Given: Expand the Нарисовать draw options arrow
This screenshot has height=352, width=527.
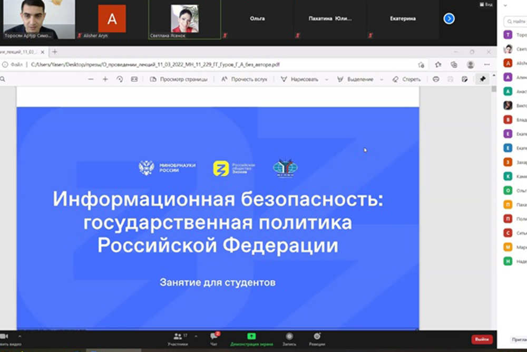Looking at the screenshot, I should coord(326,79).
